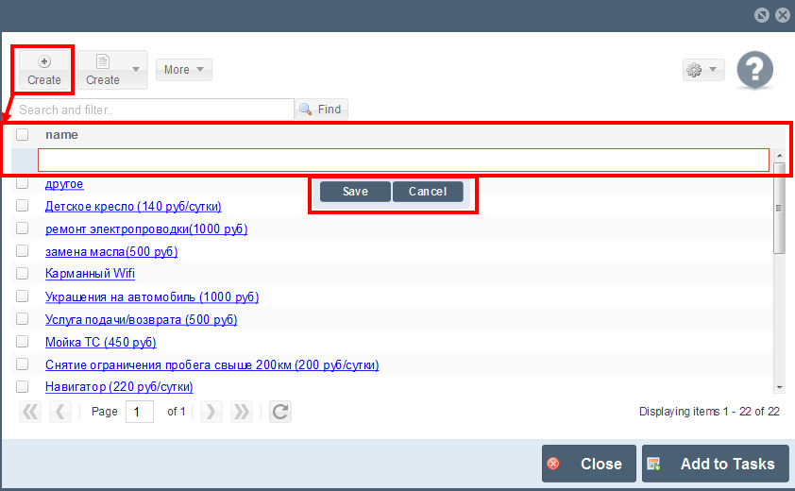Click the vertical scrollbar thumb
Viewport: 795px width, 491px height.
(779, 208)
